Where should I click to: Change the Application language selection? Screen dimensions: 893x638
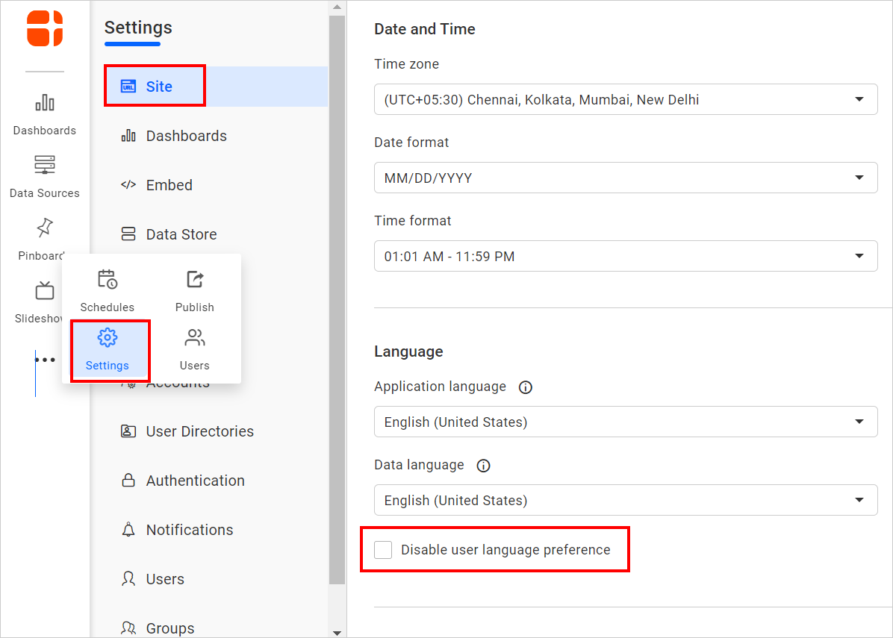[x=625, y=422]
